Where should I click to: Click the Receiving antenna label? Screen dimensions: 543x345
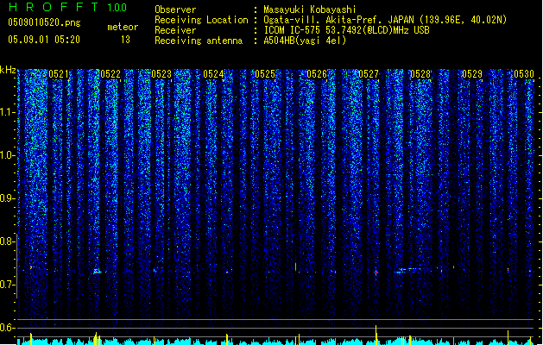coord(199,41)
